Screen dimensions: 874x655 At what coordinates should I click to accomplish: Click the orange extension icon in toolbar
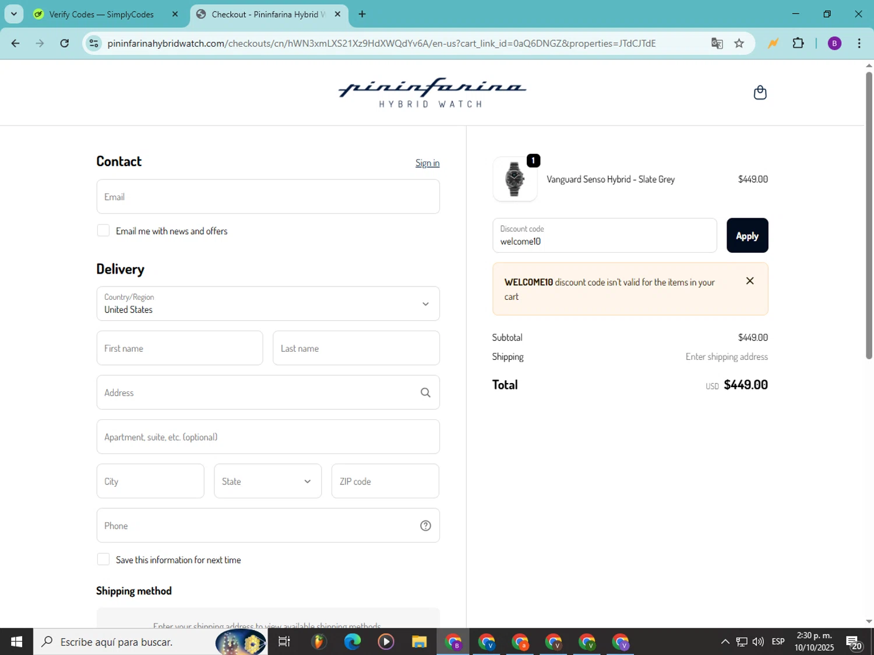[x=773, y=43]
